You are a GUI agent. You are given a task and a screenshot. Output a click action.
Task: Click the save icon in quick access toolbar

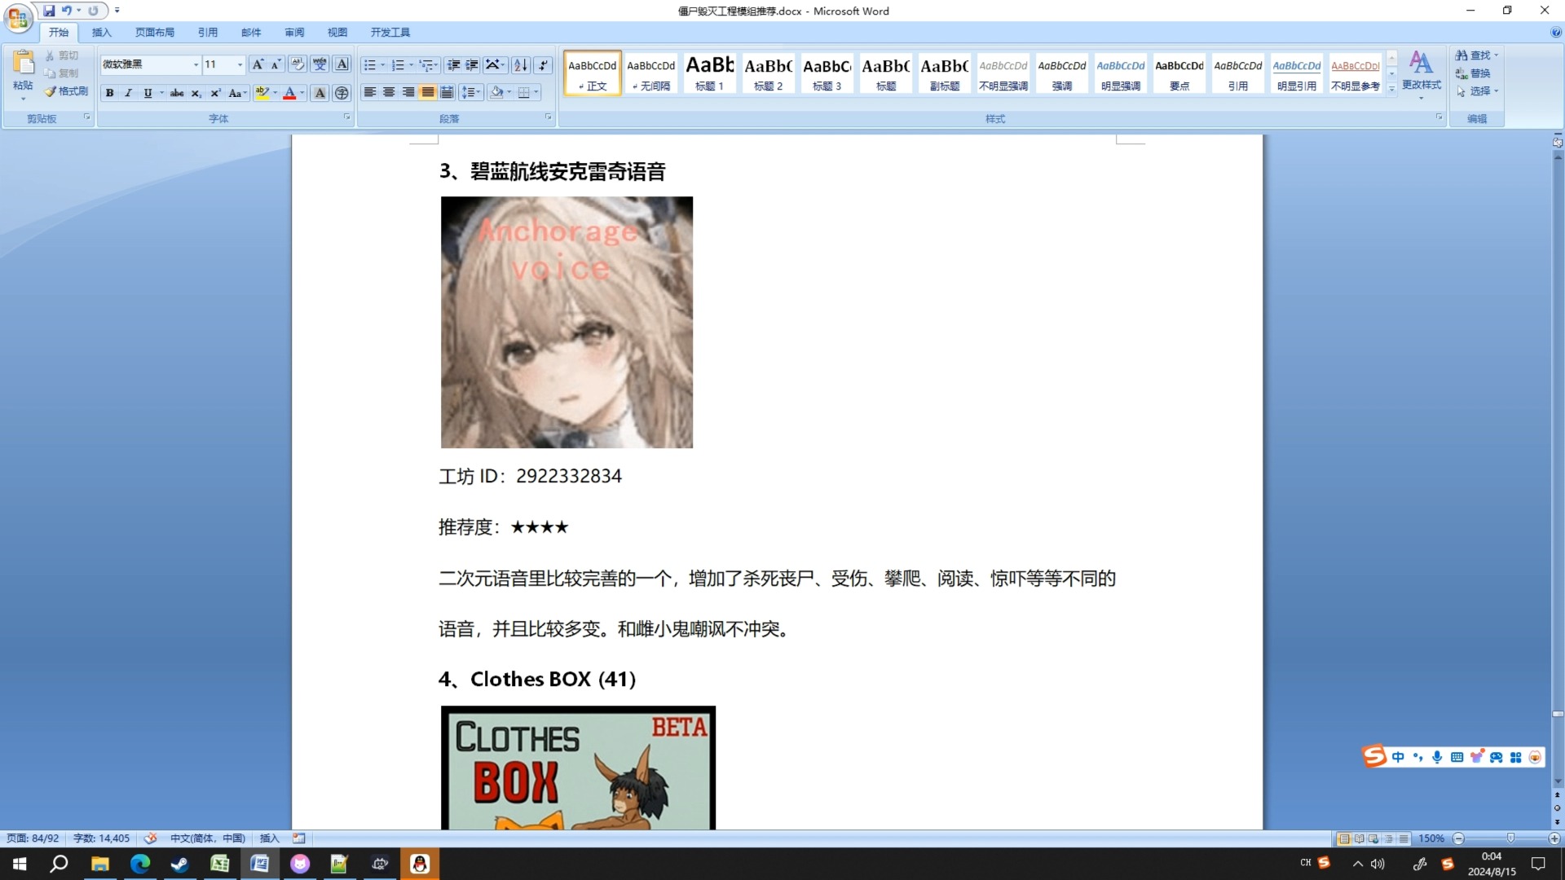pos(49,11)
